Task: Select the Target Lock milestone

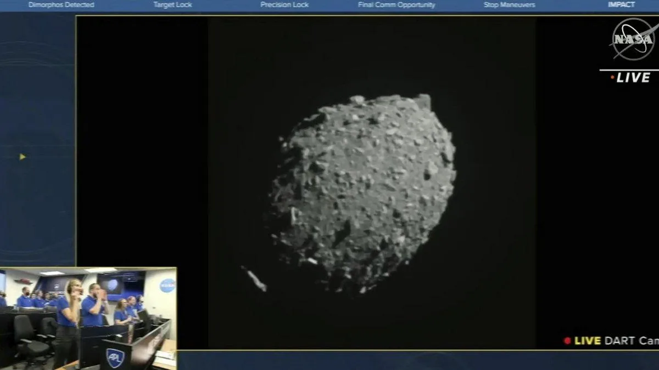Action: point(172,5)
